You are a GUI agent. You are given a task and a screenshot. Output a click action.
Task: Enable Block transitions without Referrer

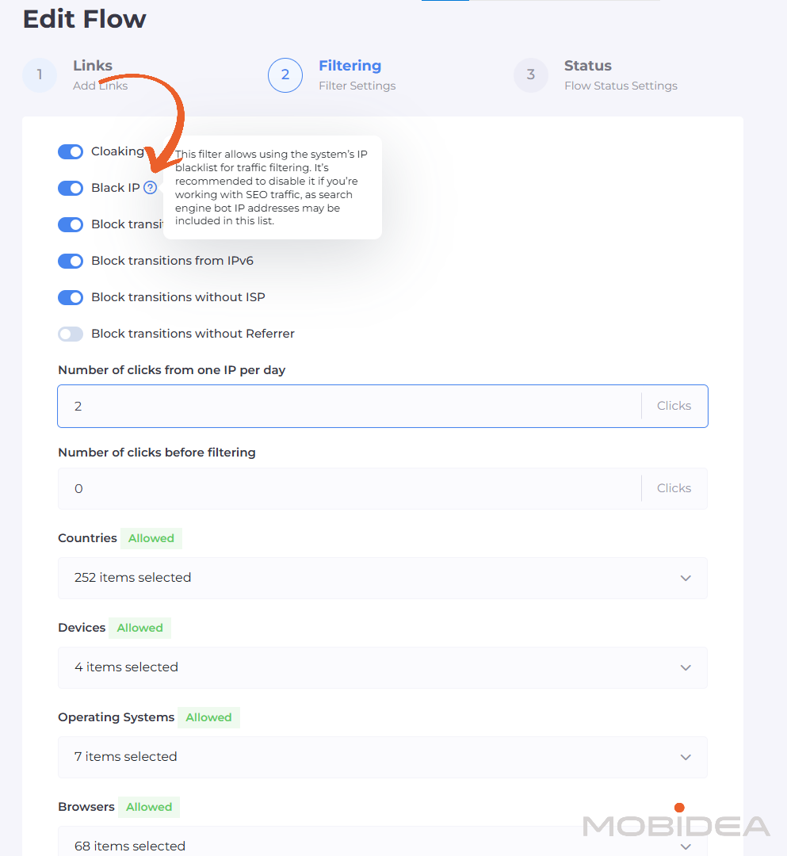click(71, 334)
